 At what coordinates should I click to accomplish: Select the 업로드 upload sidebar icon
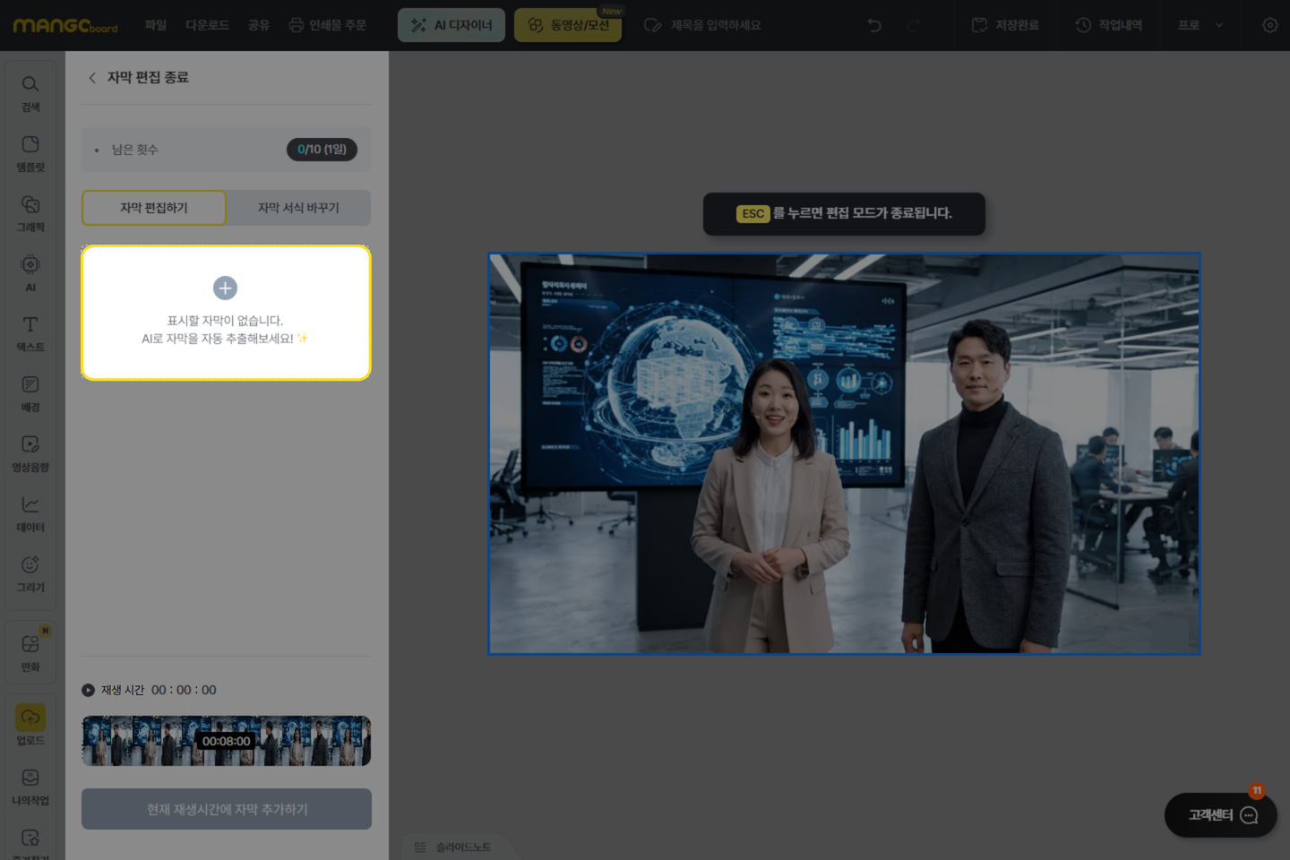tap(30, 725)
